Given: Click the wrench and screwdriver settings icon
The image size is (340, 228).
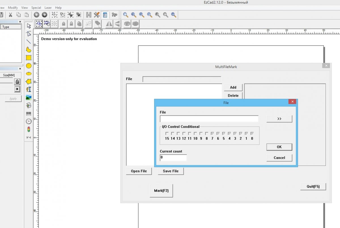Looking at the screenshot, I should 97,15.
